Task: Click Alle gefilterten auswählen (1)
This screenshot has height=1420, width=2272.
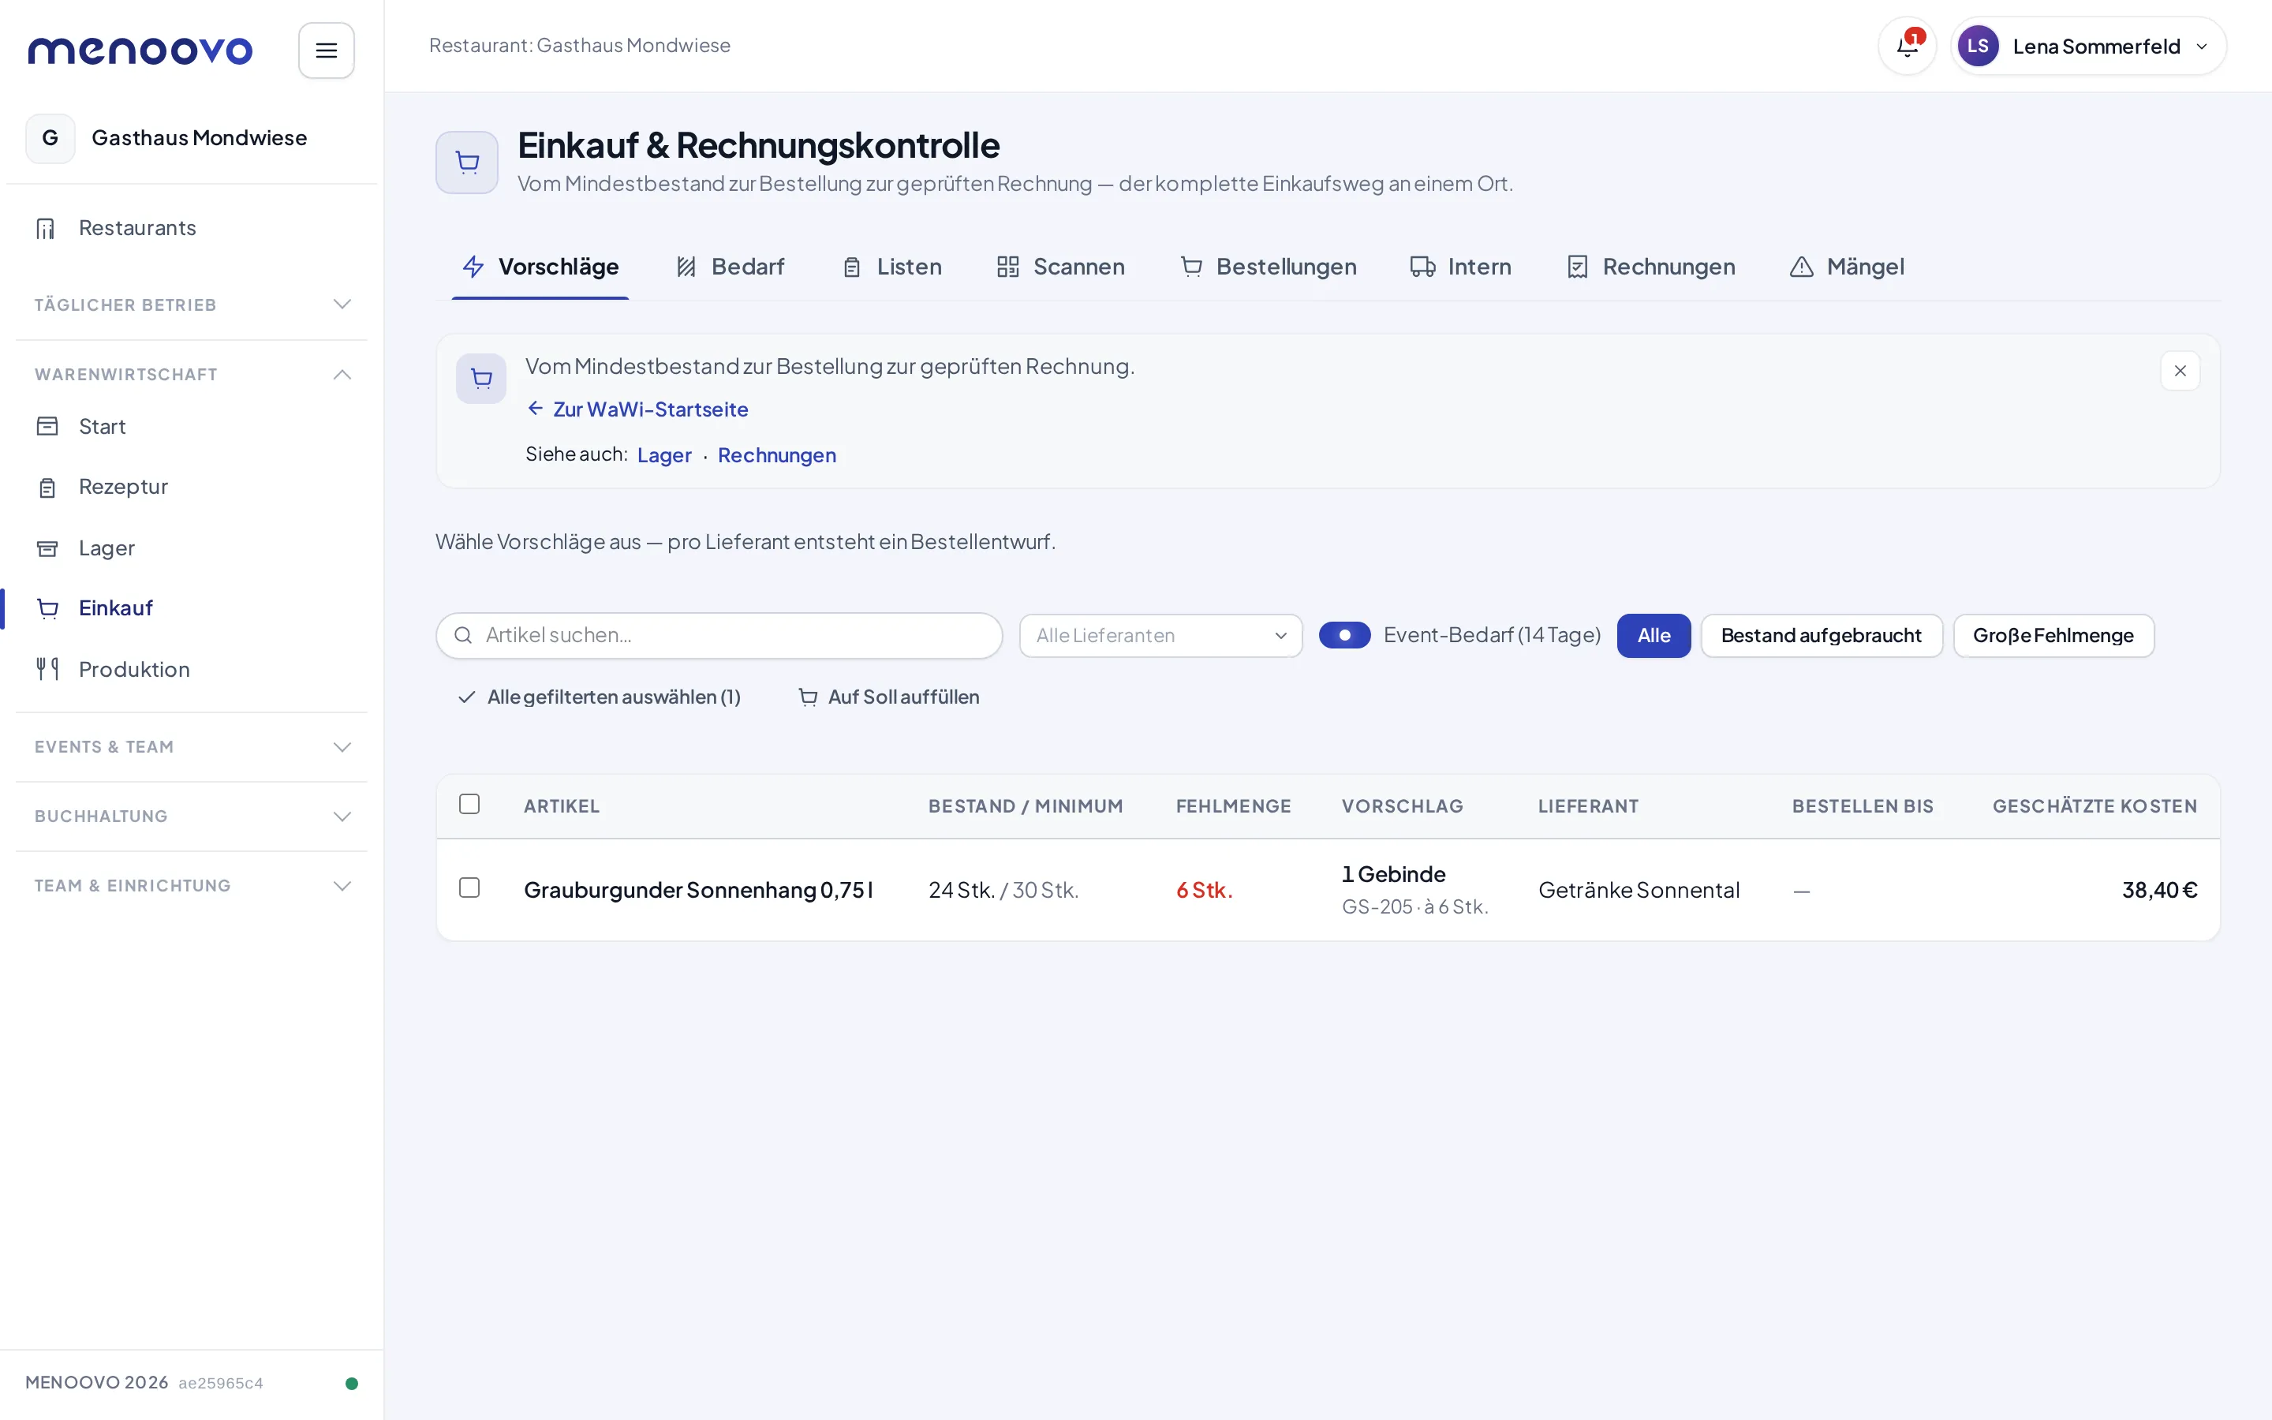Action: click(599, 697)
